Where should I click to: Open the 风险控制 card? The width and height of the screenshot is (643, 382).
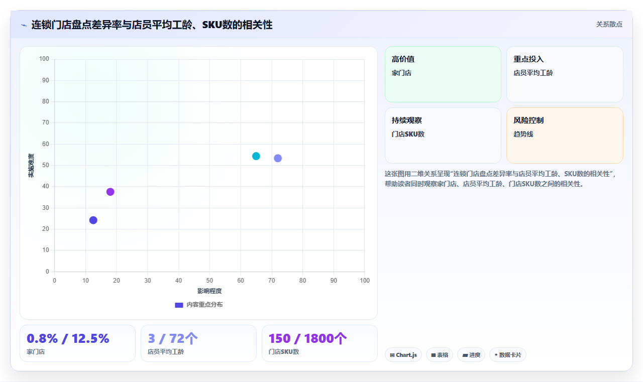click(x=565, y=136)
